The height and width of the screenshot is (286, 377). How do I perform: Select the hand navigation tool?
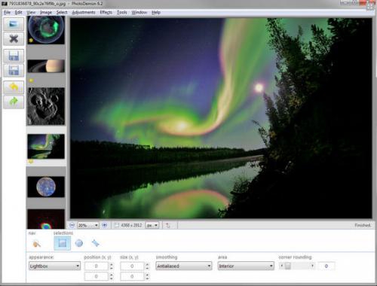(x=37, y=243)
